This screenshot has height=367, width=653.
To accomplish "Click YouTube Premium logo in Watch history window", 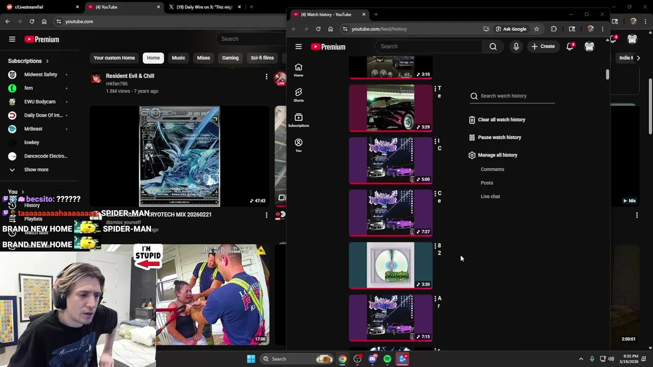I will tap(328, 46).
